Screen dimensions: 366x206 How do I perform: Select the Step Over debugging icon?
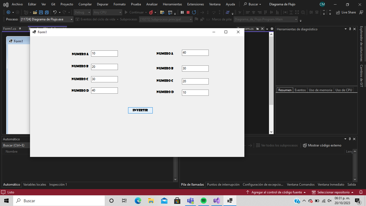click(214, 12)
